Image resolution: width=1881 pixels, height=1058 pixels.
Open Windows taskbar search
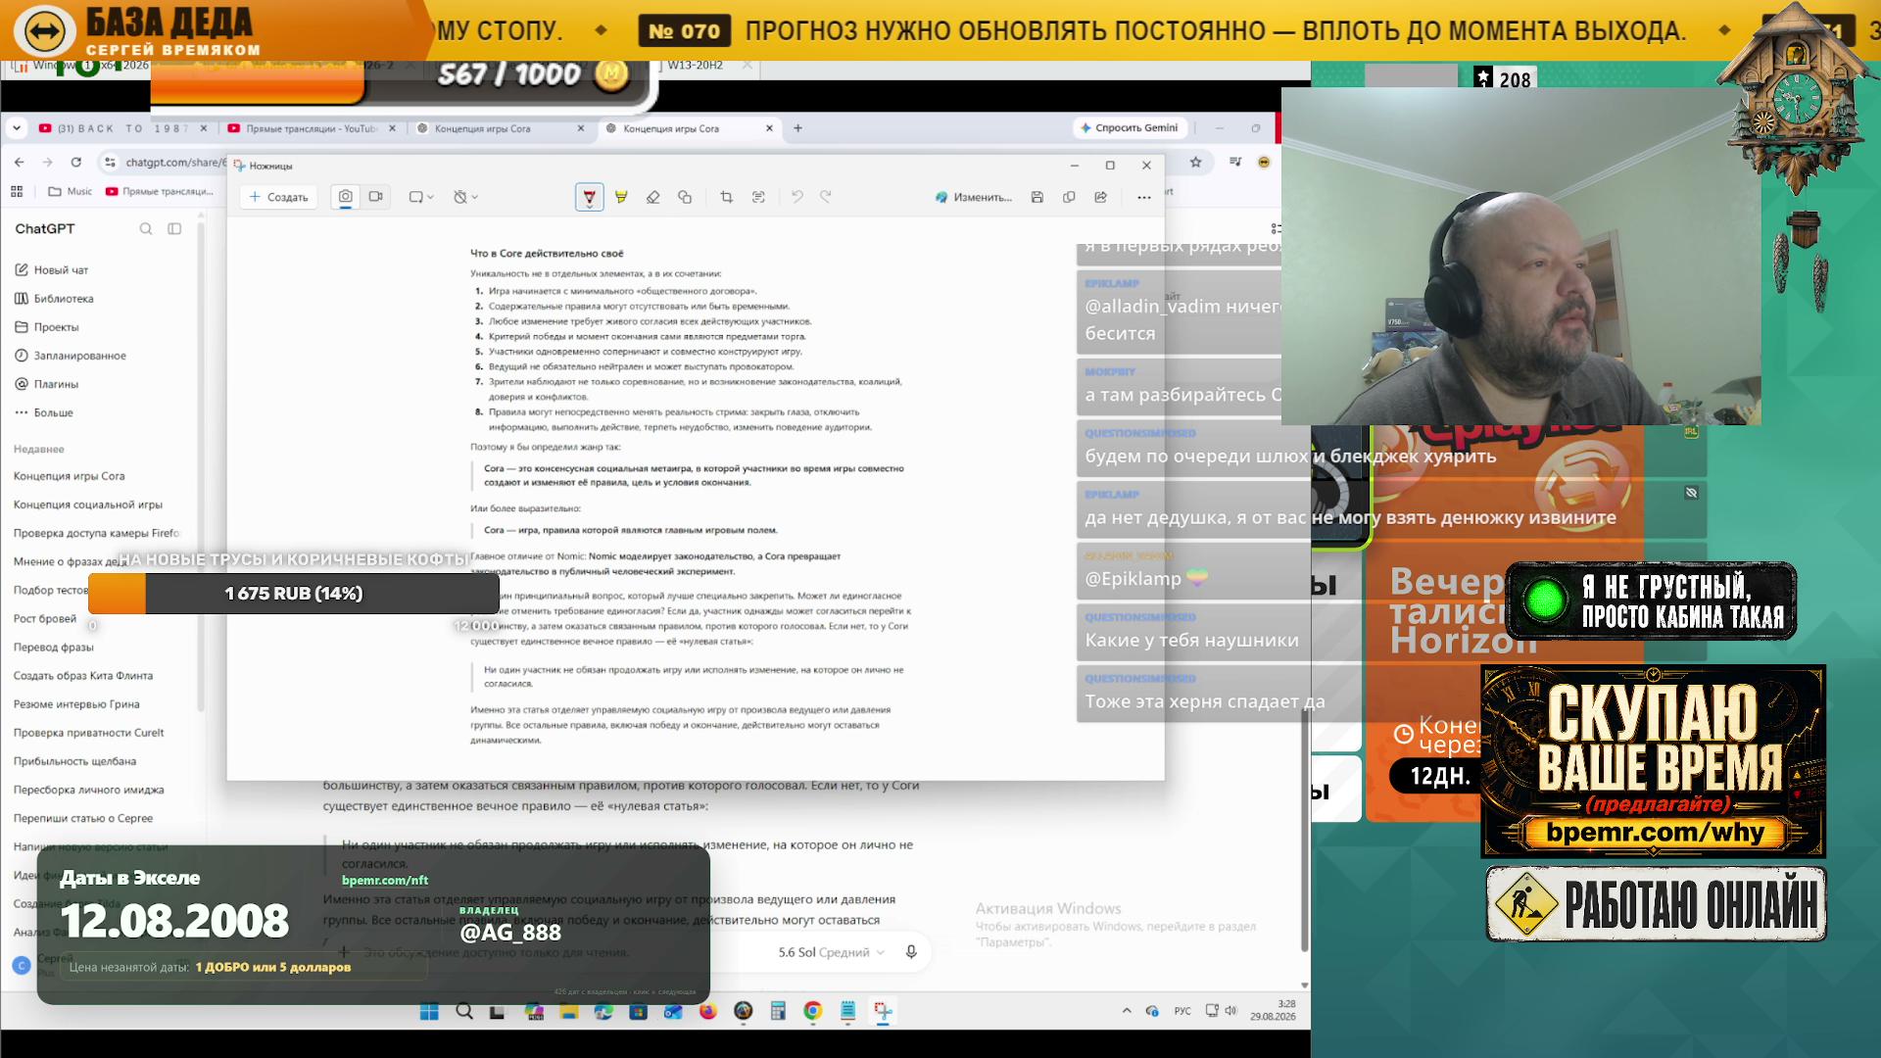click(464, 1011)
